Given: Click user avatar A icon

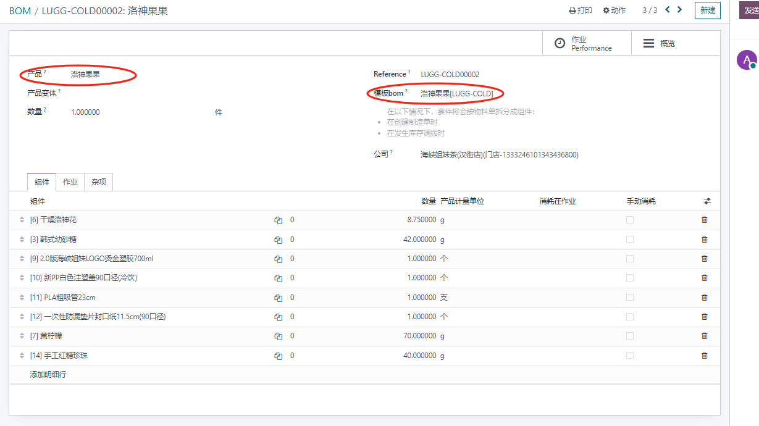Looking at the screenshot, I should coord(747,60).
